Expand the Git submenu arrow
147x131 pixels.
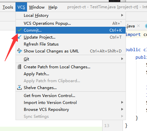pos(122,59)
